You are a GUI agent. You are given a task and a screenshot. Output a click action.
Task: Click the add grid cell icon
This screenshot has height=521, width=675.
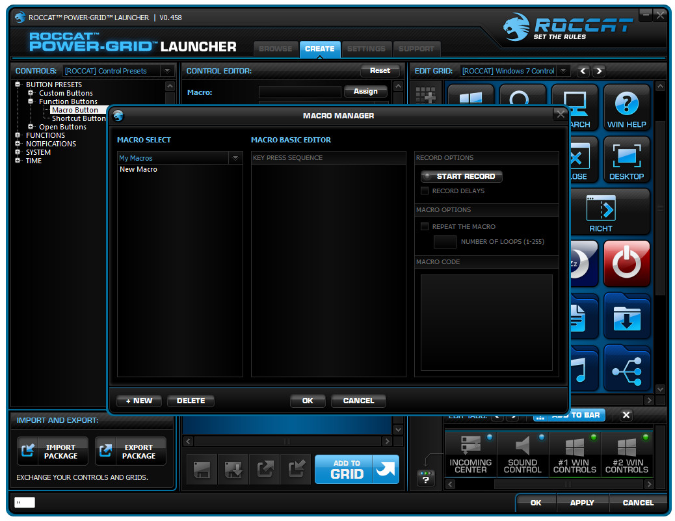[425, 96]
